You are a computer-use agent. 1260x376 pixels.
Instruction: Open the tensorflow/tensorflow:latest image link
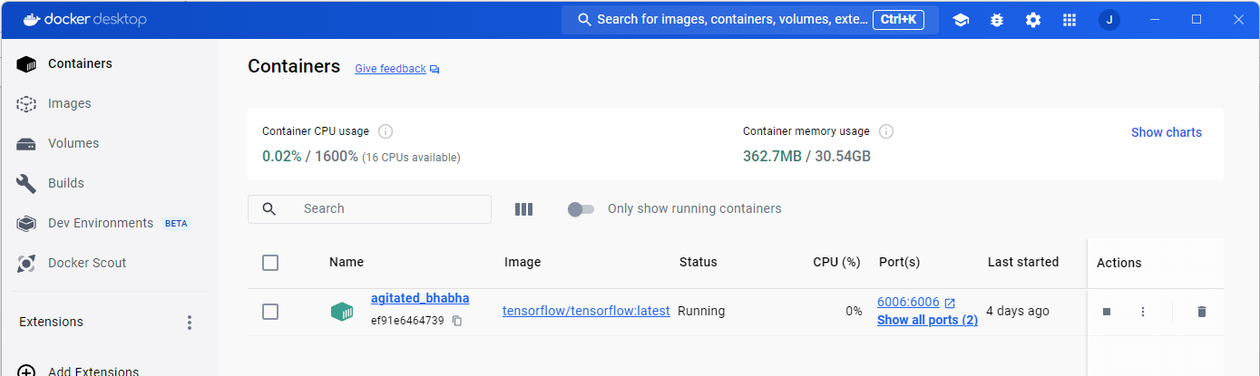(x=586, y=311)
